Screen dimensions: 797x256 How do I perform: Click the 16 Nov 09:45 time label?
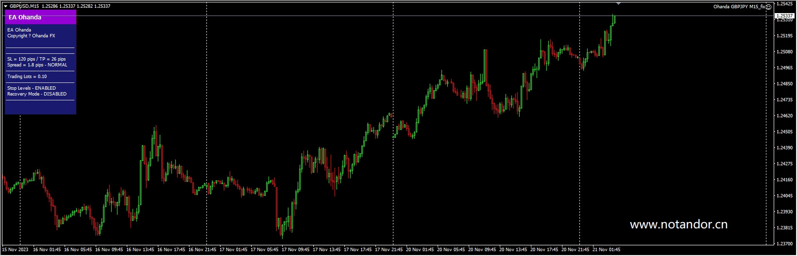[x=109, y=250]
